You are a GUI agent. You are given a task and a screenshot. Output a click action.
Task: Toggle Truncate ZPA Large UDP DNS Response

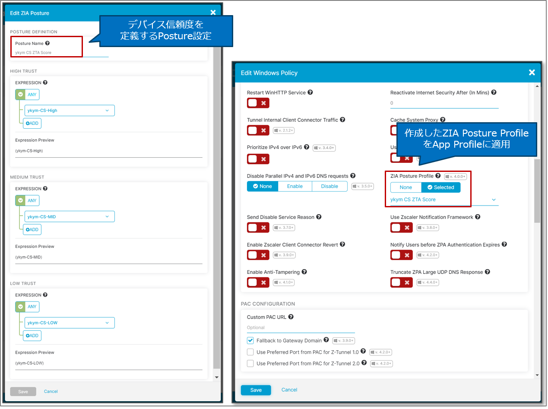[x=402, y=282]
